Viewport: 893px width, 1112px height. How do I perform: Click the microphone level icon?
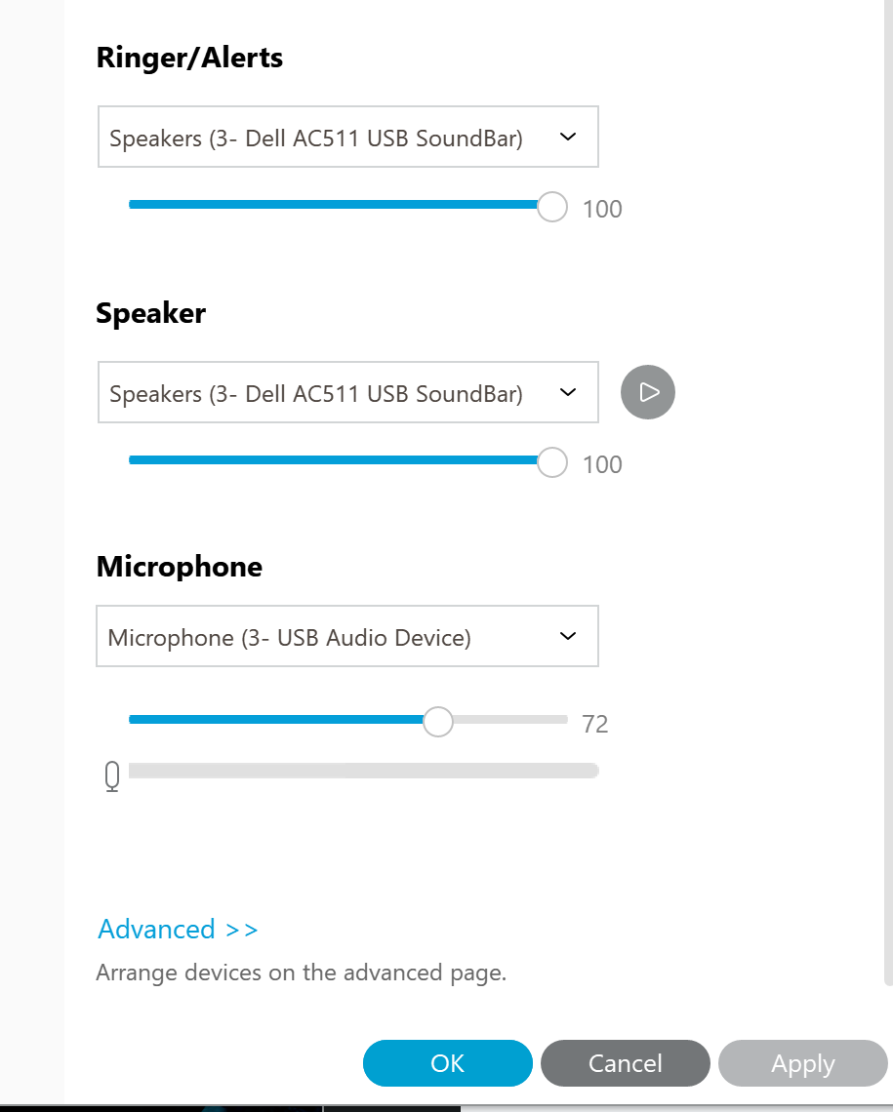pyautogui.click(x=112, y=776)
